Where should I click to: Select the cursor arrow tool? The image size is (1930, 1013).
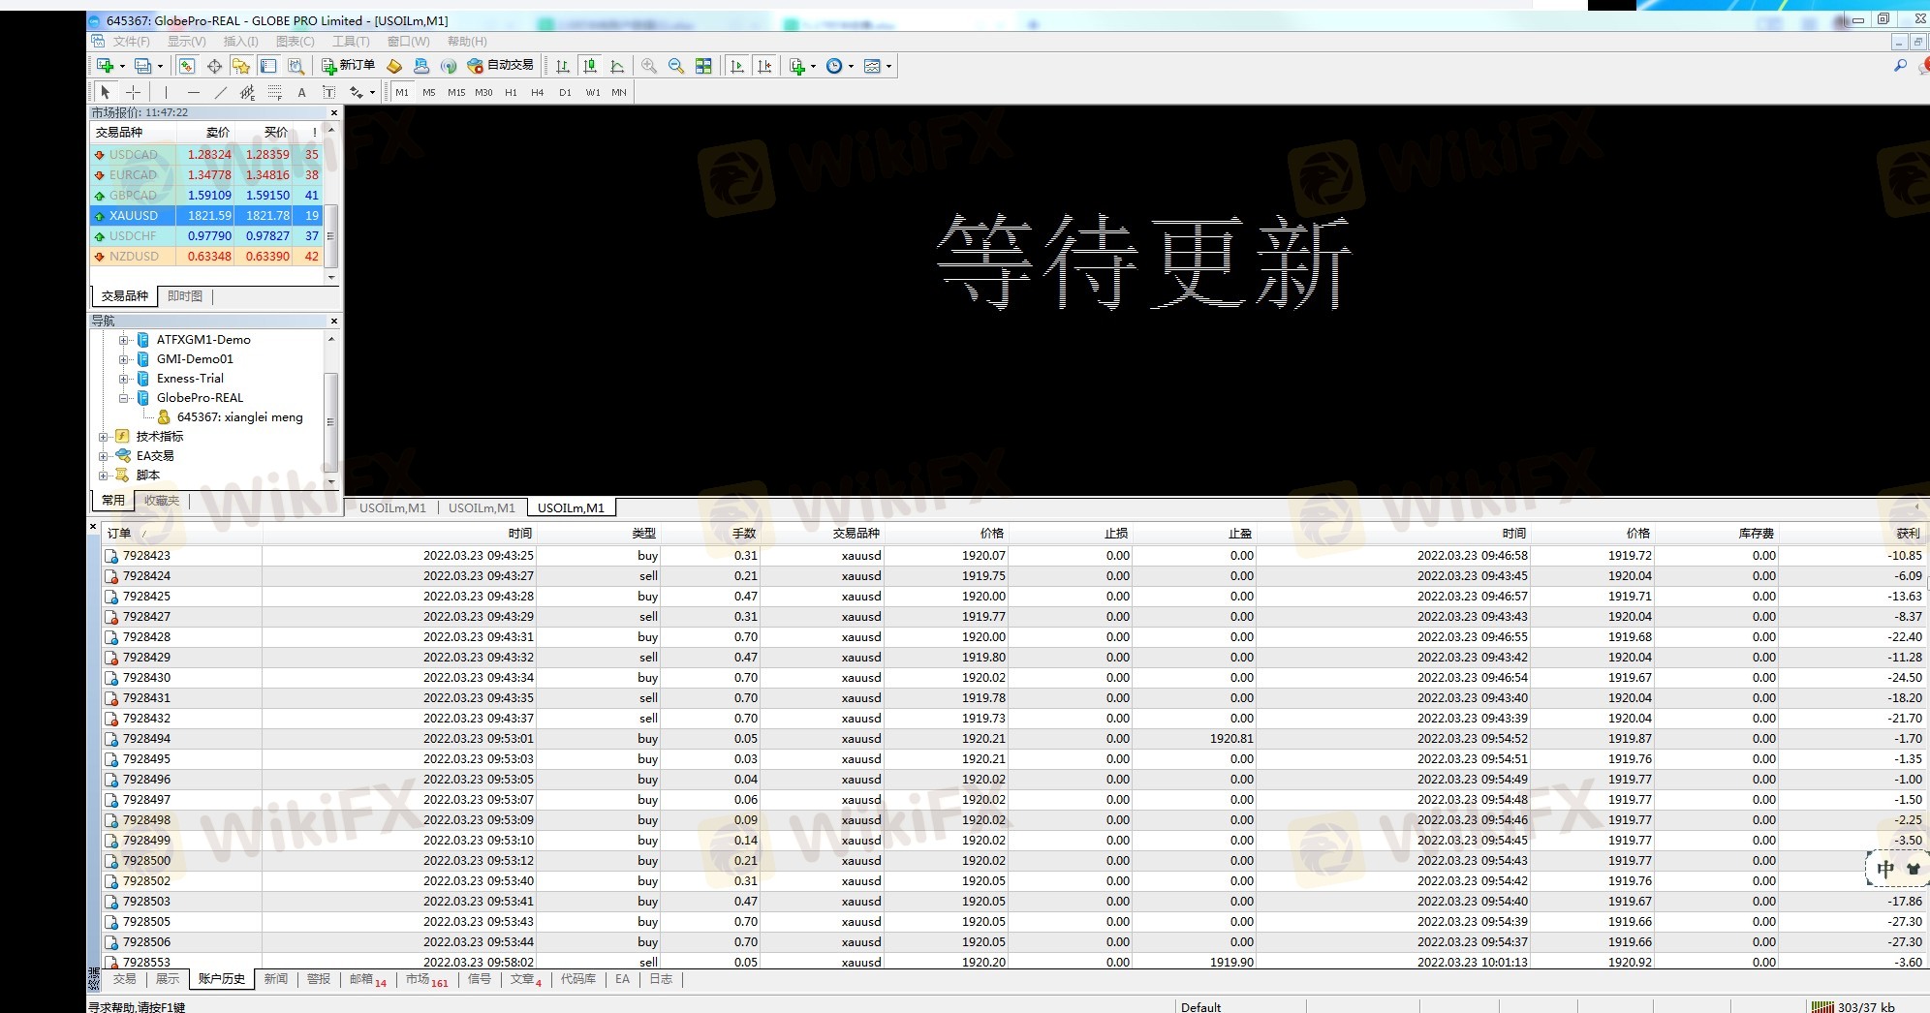pos(106,92)
